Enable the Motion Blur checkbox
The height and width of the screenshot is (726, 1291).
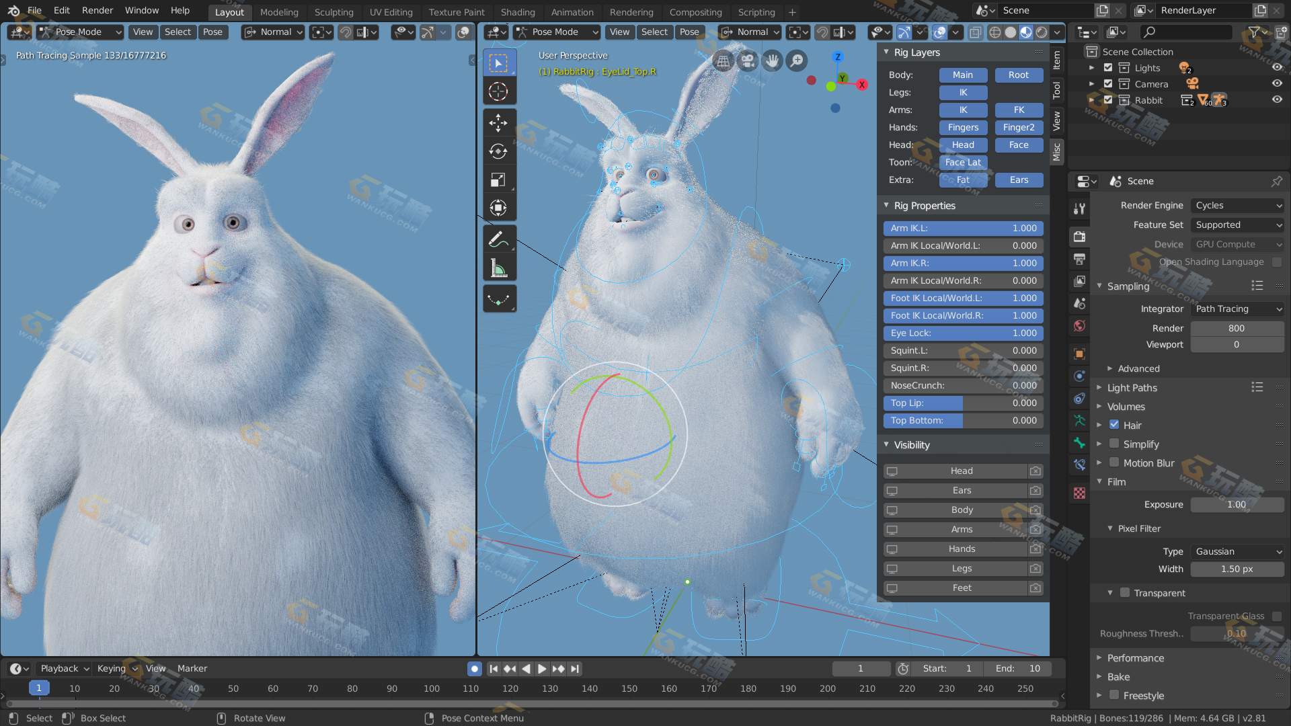1114,462
